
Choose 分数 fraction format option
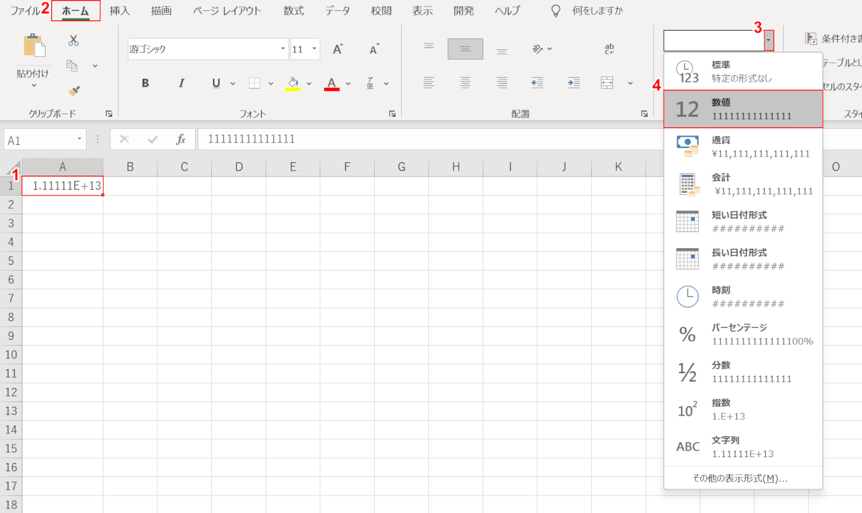coord(743,372)
